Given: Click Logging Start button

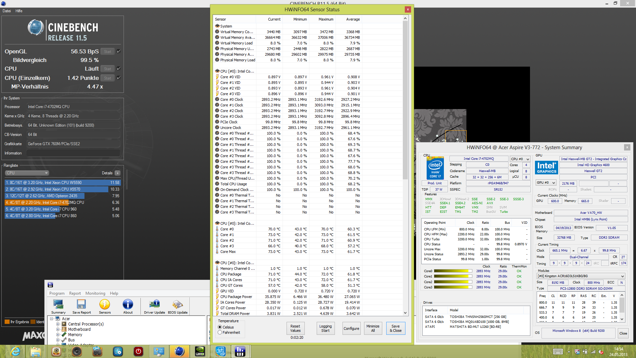Looking at the screenshot, I should tap(325, 328).
